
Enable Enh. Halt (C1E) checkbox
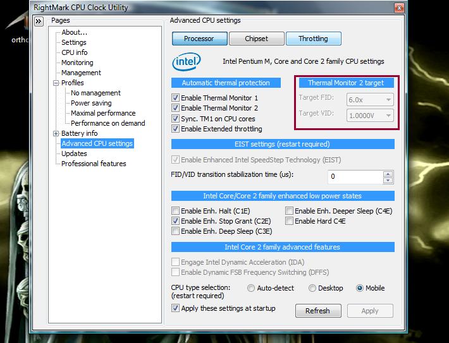pyautogui.click(x=175, y=211)
